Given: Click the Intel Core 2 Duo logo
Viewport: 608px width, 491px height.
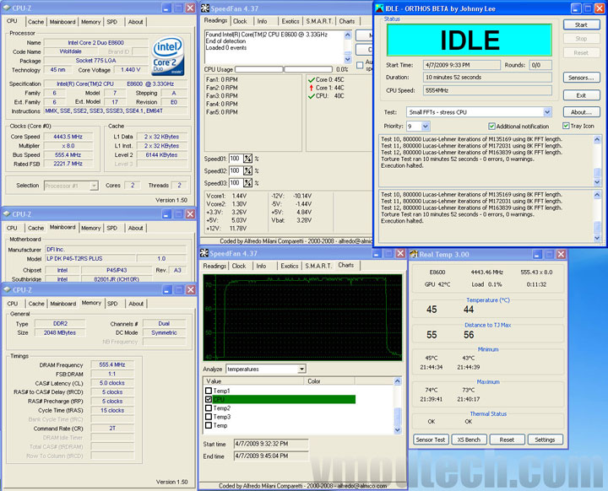Looking at the screenshot, I should pyautogui.click(x=168, y=57).
